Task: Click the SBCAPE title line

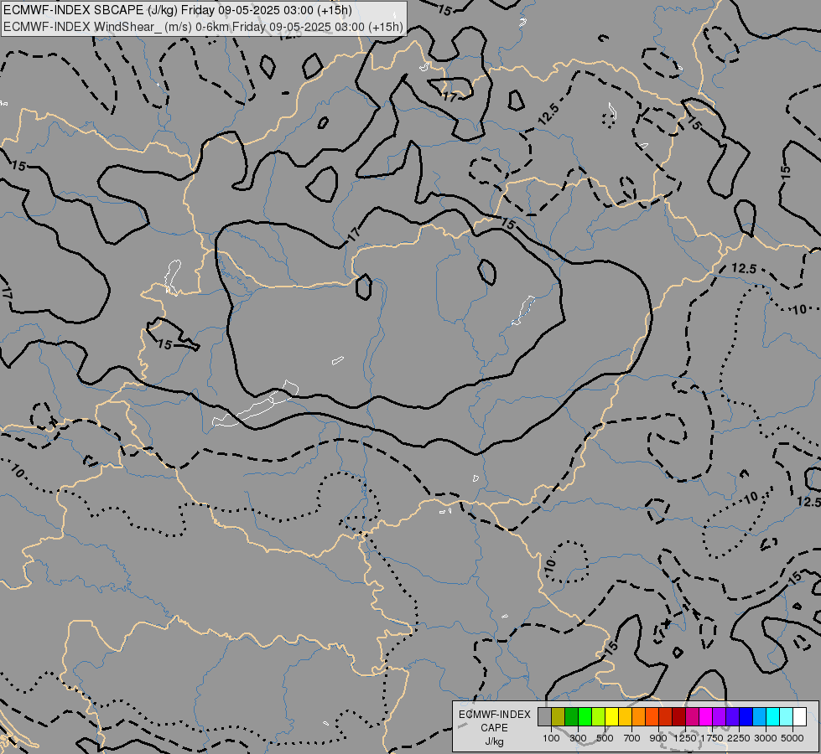Action: click(x=178, y=10)
